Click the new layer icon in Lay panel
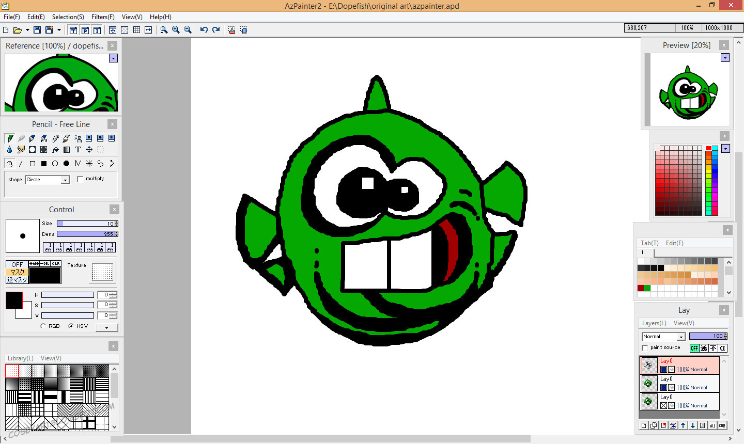 pyautogui.click(x=644, y=425)
